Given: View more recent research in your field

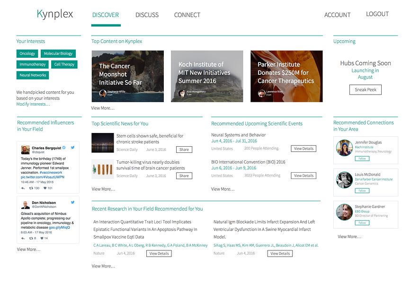Looking at the screenshot, I should tap(103, 266).
